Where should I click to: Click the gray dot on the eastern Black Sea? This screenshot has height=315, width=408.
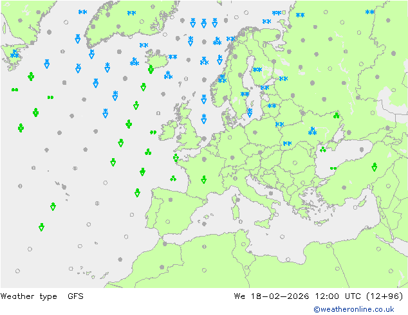click(362, 149)
